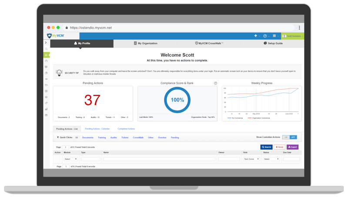Filter by Tickets quick click
Viewport: 348px width, 197px height.
pos(125,138)
